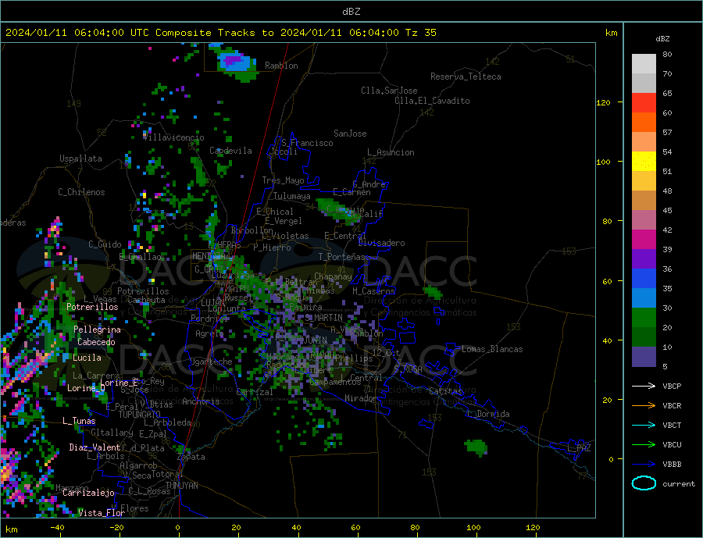The image size is (703, 538).
Task: Click the 'Lomas_Blancas' map label
Action: tap(492, 349)
